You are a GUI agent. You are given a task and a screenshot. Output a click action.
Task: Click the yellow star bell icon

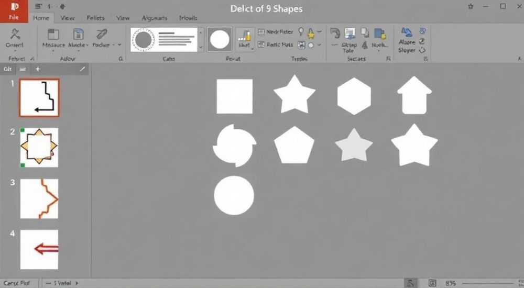pyautogui.click(x=311, y=33)
